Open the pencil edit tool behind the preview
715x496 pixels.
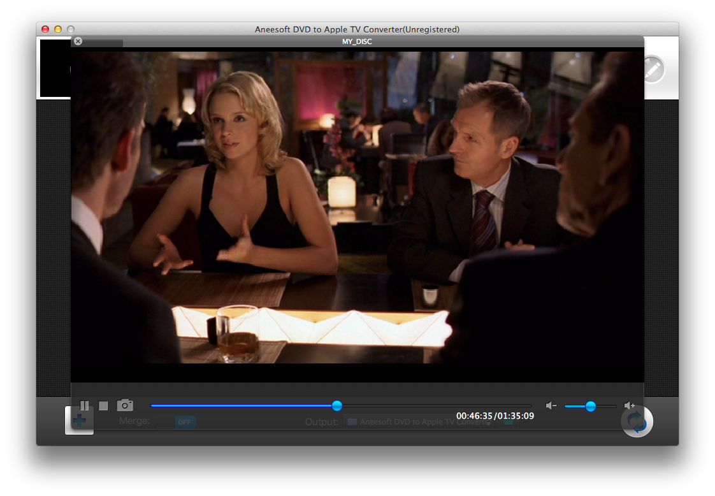click(653, 69)
